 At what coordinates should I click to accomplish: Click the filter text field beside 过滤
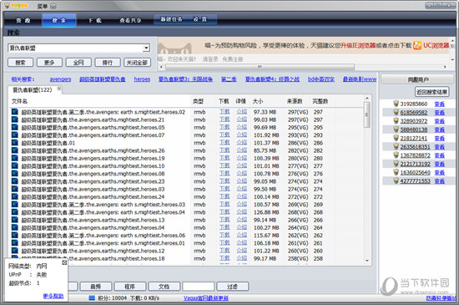198,287
